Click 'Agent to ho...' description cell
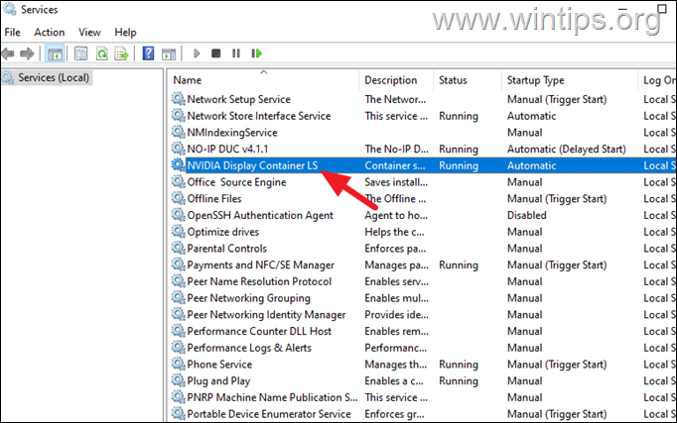This screenshot has width=677, height=423. pyautogui.click(x=396, y=215)
